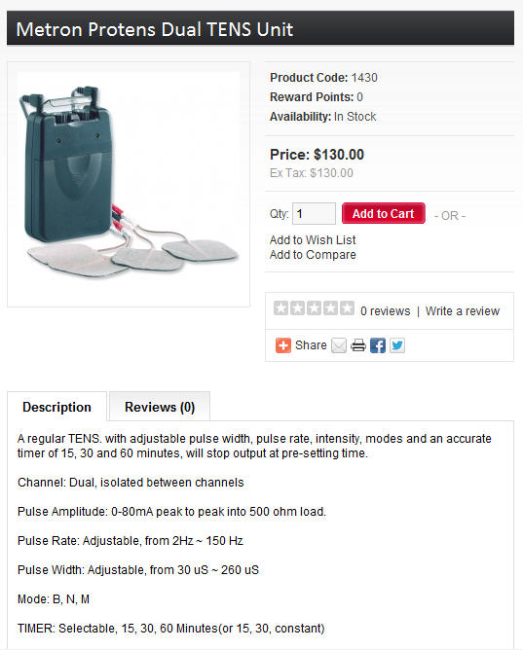Image resolution: width=523 pixels, height=650 pixels.
Task: Click the email envelope share icon
Action: 339,345
